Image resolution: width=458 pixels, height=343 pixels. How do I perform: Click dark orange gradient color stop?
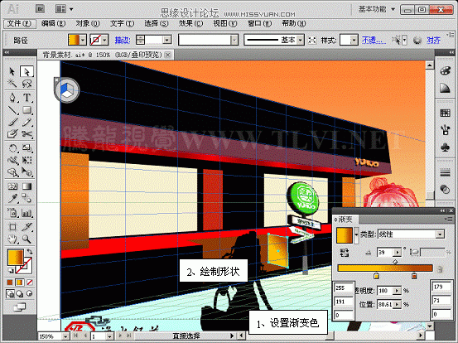(x=414, y=276)
